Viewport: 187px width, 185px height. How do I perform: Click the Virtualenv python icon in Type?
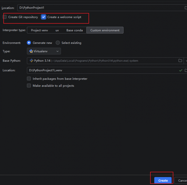point(31,51)
